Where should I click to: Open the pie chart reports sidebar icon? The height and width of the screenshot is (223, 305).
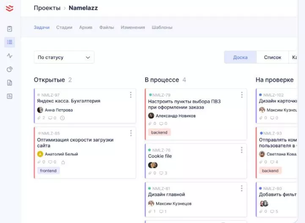[x=10, y=69]
